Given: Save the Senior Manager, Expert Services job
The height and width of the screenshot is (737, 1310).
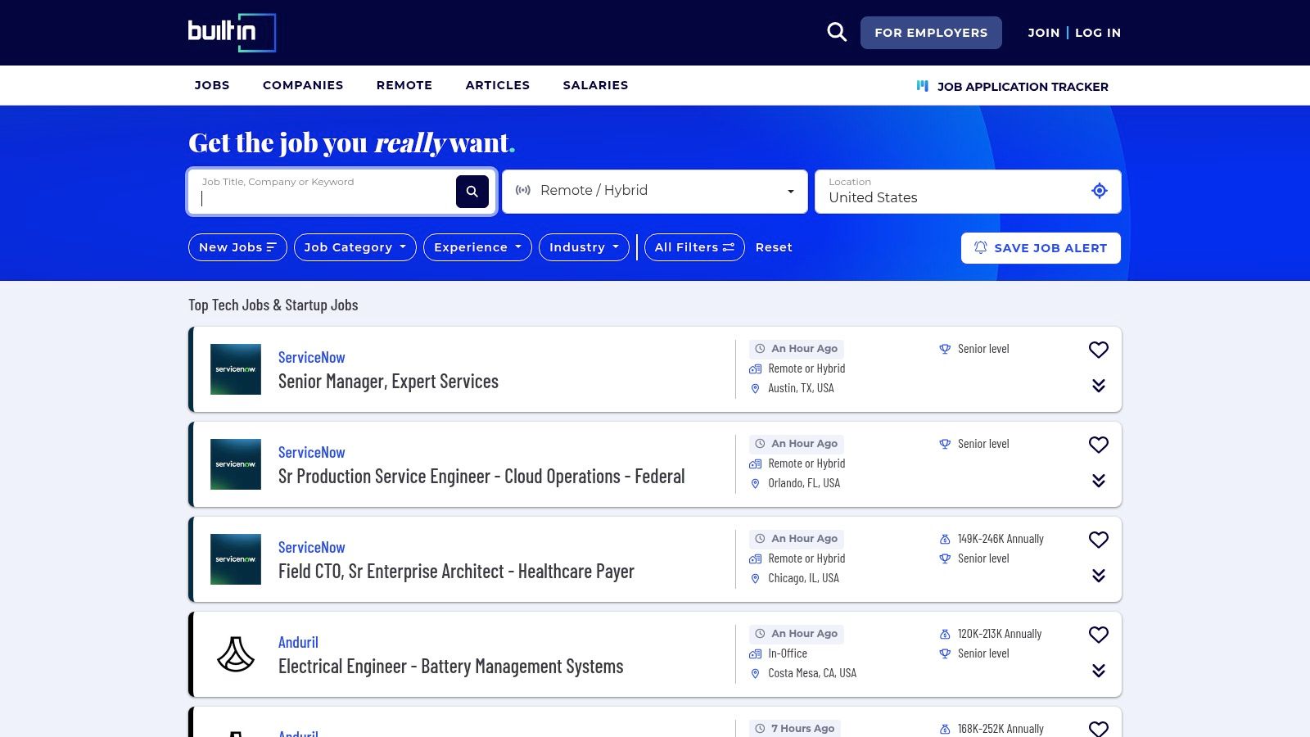Looking at the screenshot, I should (1099, 350).
